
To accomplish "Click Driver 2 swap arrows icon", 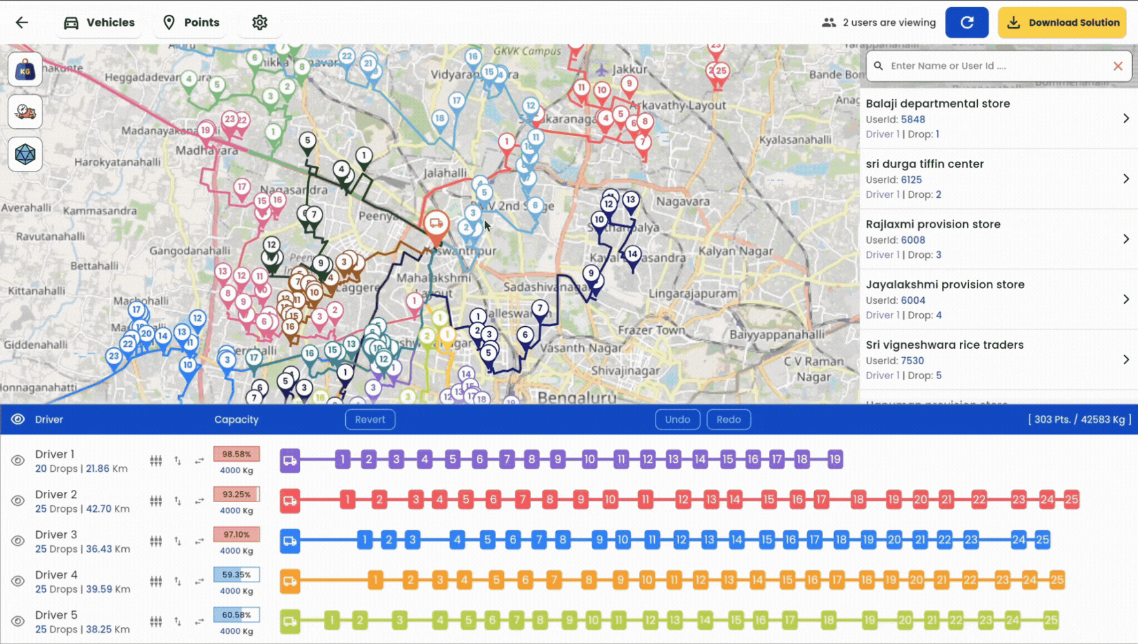I will click(199, 501).
